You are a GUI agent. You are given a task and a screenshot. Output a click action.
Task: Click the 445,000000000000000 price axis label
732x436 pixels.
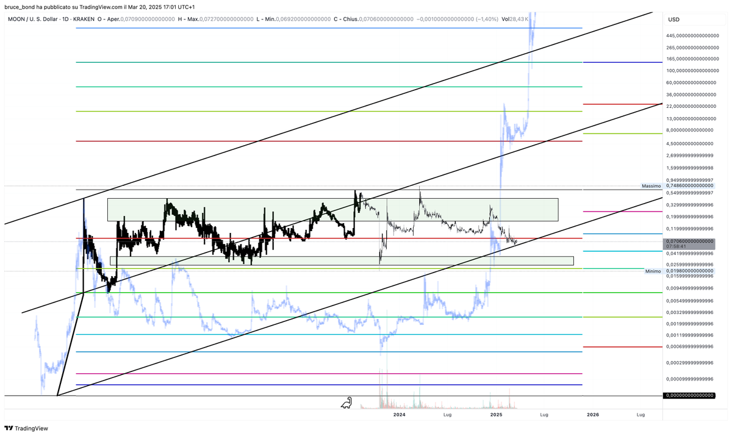pyautogui.click(x=692, y=35)
